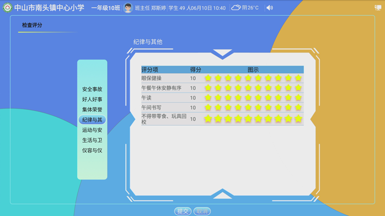
Task: Click seventh star in 午餐午休安静有序 row
Action: 268,88
